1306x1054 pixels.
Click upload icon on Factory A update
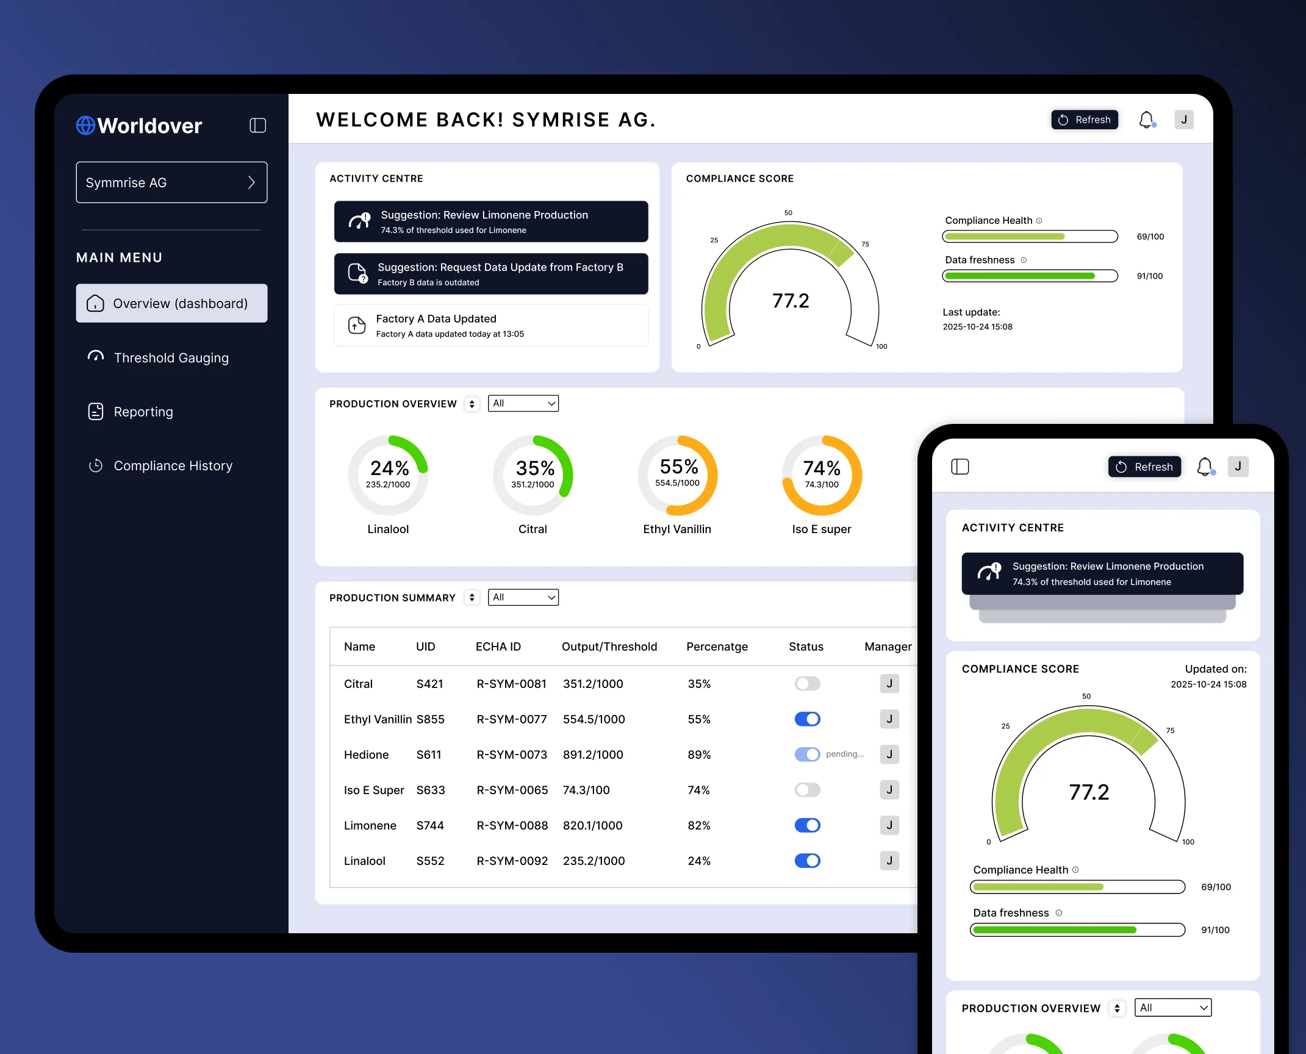tap(357, 326)
